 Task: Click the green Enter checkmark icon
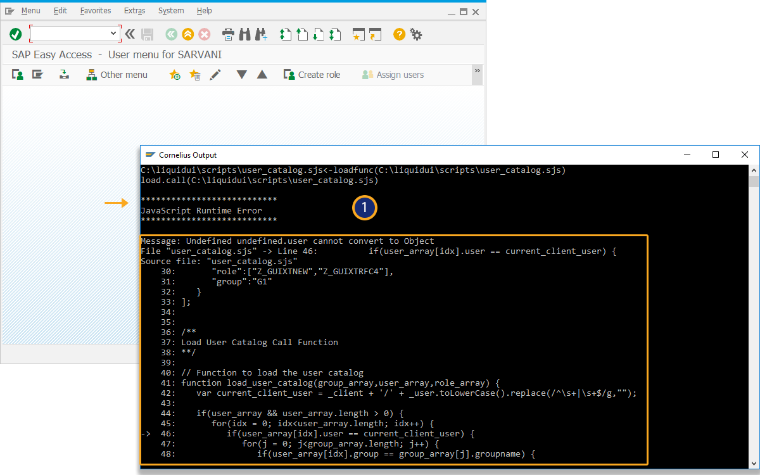16,34
